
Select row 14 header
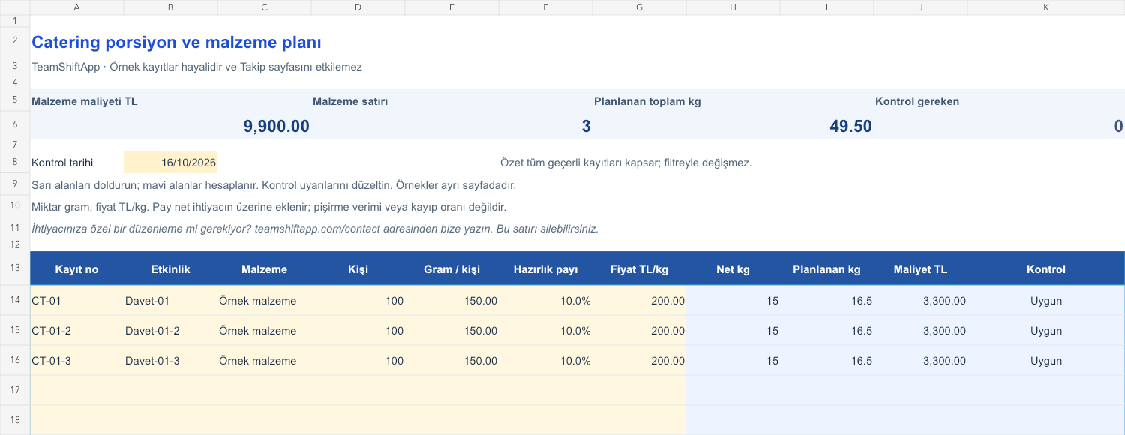pos(15,301)
